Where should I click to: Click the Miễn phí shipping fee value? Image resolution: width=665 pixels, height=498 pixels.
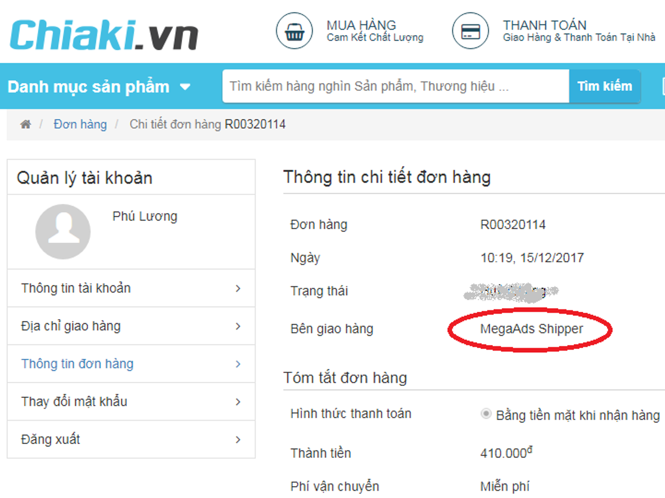pos(505,487)
